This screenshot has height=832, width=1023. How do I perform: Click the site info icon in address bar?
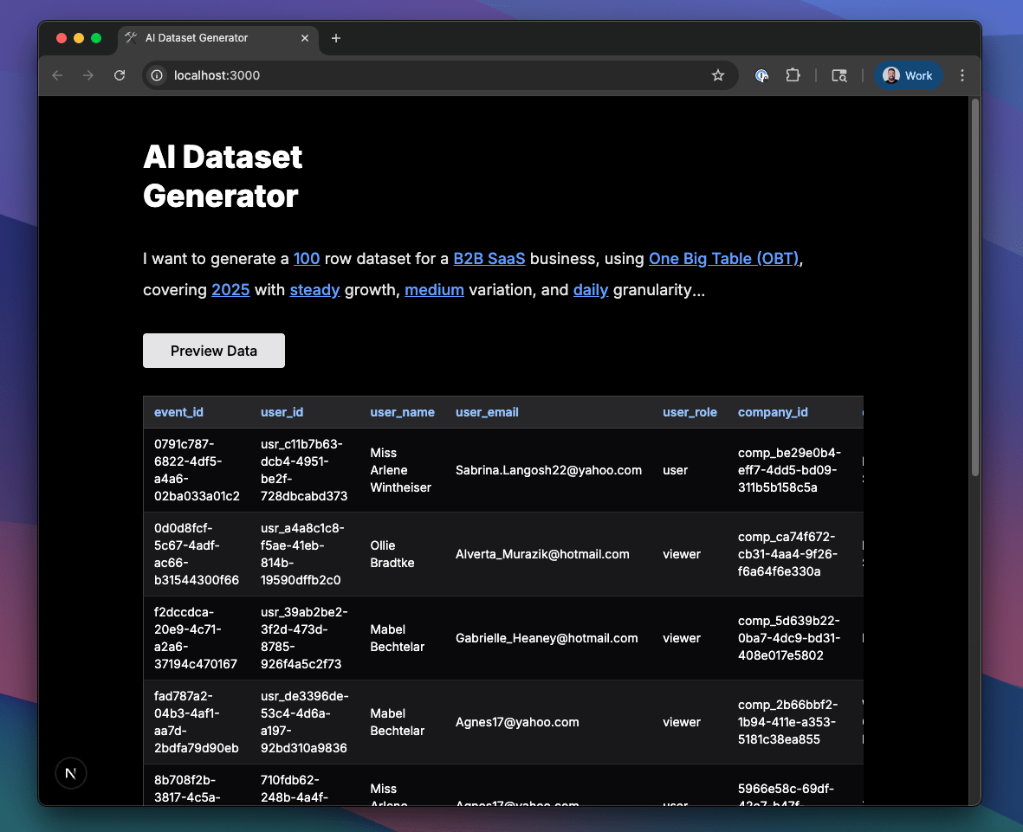[x=157, y=75]
